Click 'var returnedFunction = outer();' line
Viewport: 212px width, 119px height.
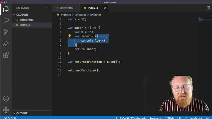[x=94, y=62]
